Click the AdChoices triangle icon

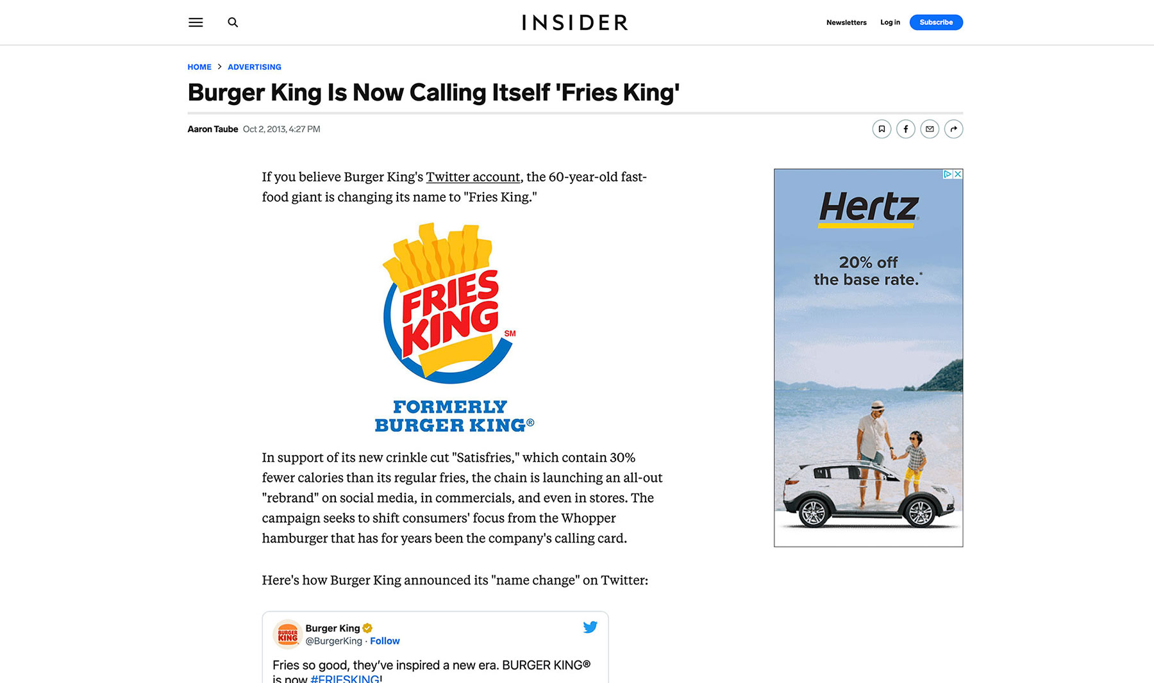tap(948, 174)
